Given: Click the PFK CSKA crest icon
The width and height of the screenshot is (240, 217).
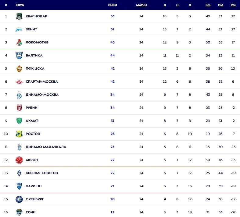Looking at the screenshot, I should click(19, 68).
